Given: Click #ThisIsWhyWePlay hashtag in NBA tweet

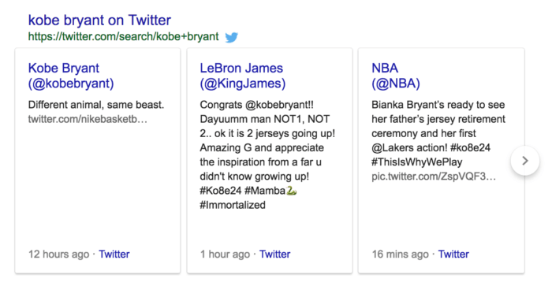Looking at the screenshot, I should tap(417, 162).
